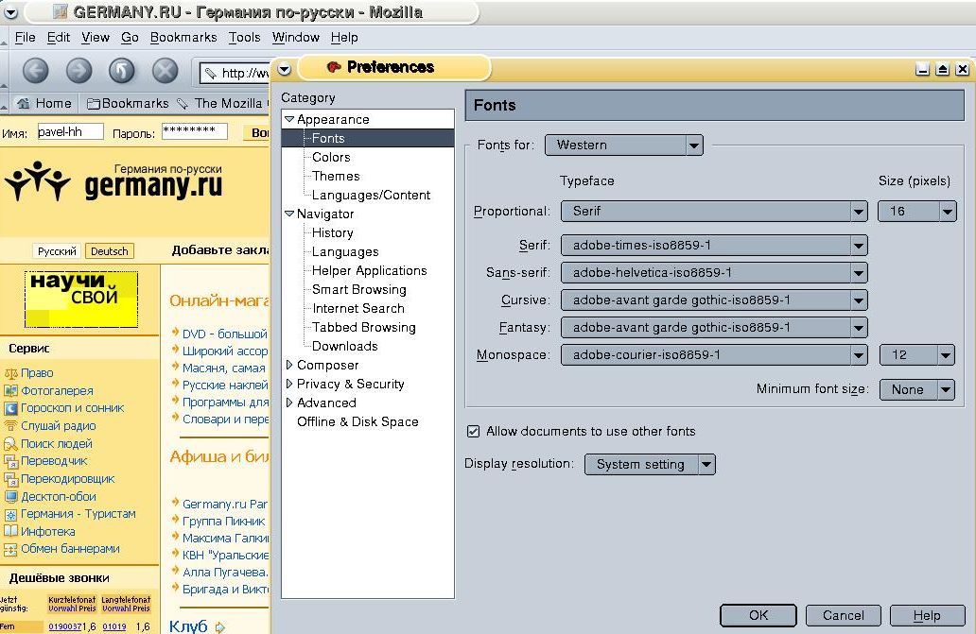Screen dimensions: 976x634
Task: Select Themes in the category tree
Action: coord(336,176)
